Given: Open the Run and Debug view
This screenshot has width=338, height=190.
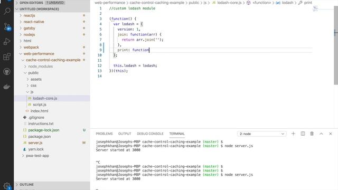Looking at the screenshot, I should point(7,41).
